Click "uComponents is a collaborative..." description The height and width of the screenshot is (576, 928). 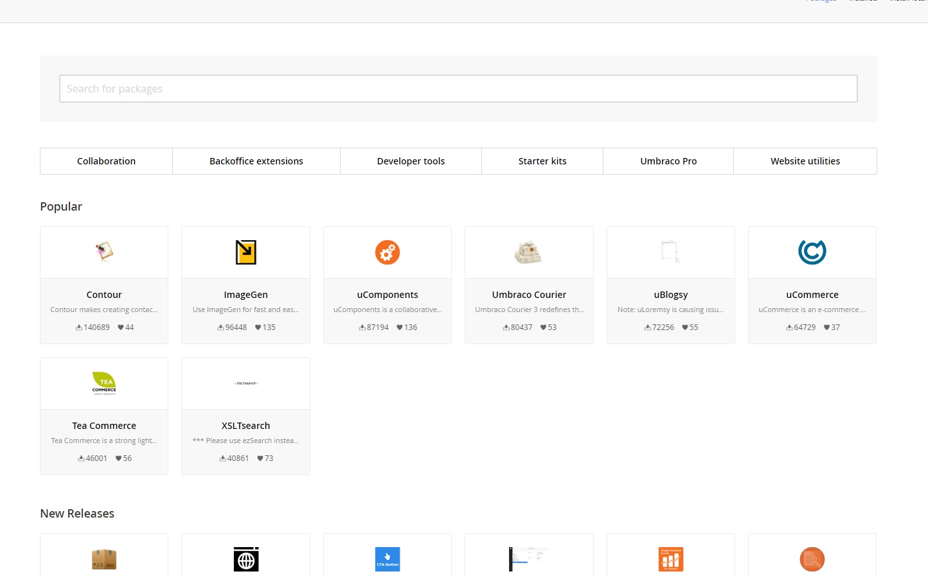click(x=388, y=310)
